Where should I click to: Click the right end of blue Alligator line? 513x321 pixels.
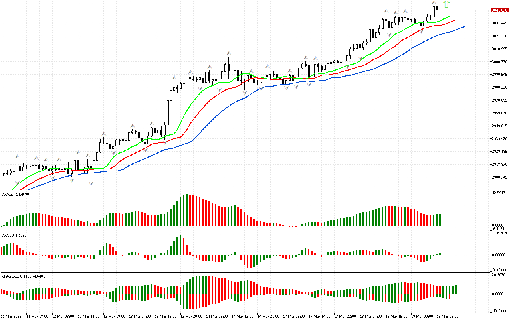coord(465,26)
